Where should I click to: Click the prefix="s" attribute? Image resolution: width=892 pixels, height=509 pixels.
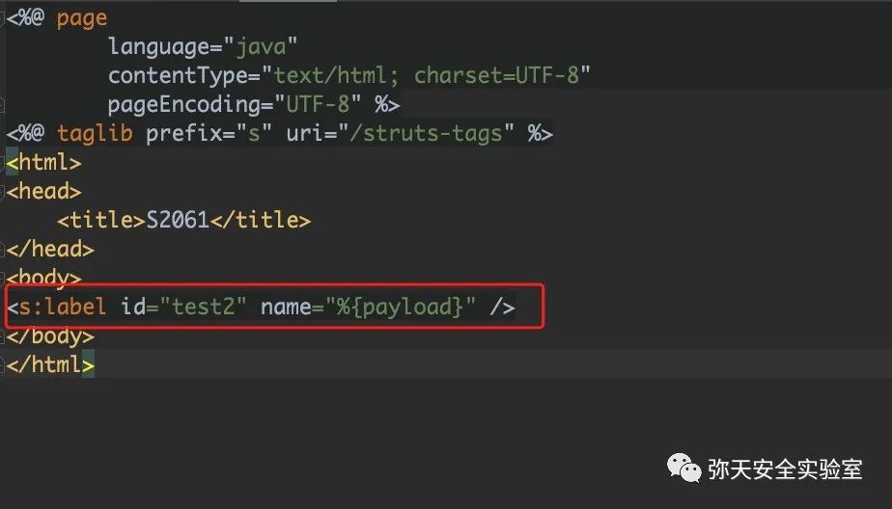209,133
